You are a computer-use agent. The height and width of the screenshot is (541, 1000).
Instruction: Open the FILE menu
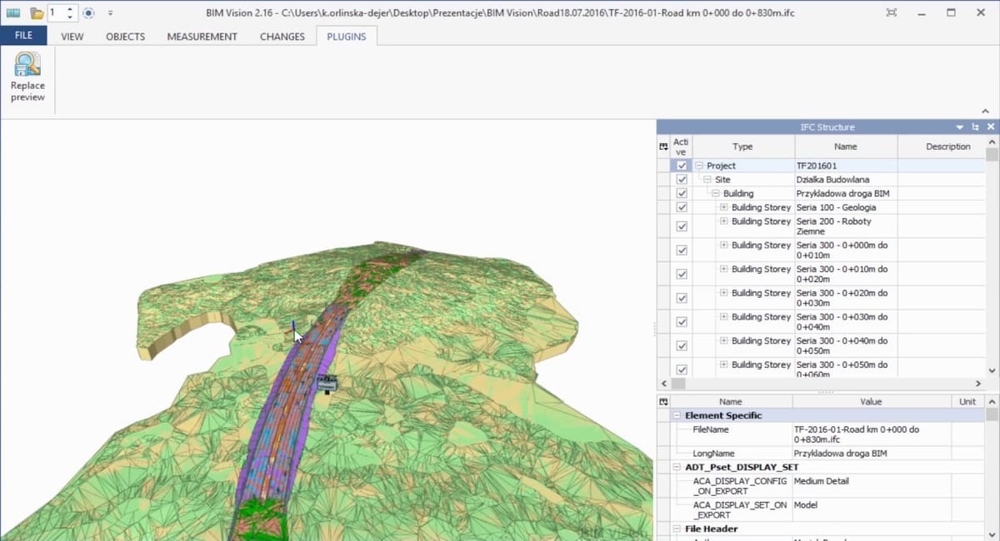click(x=23, y=36)
